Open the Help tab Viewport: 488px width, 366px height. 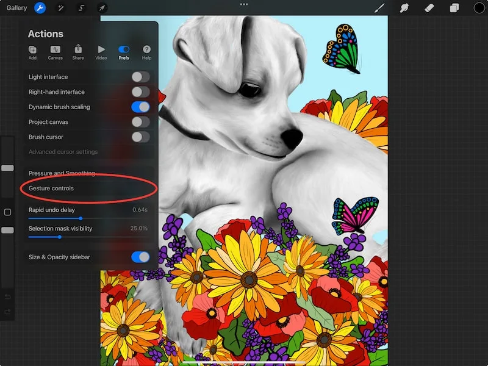point(146,52)
